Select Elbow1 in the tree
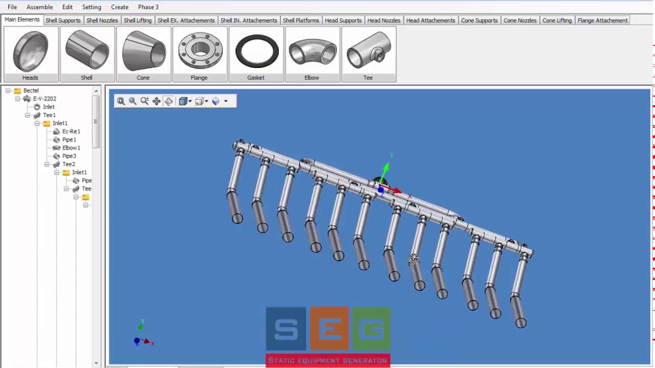Viewport: 655px width, 368px height. tap(71, 148)
